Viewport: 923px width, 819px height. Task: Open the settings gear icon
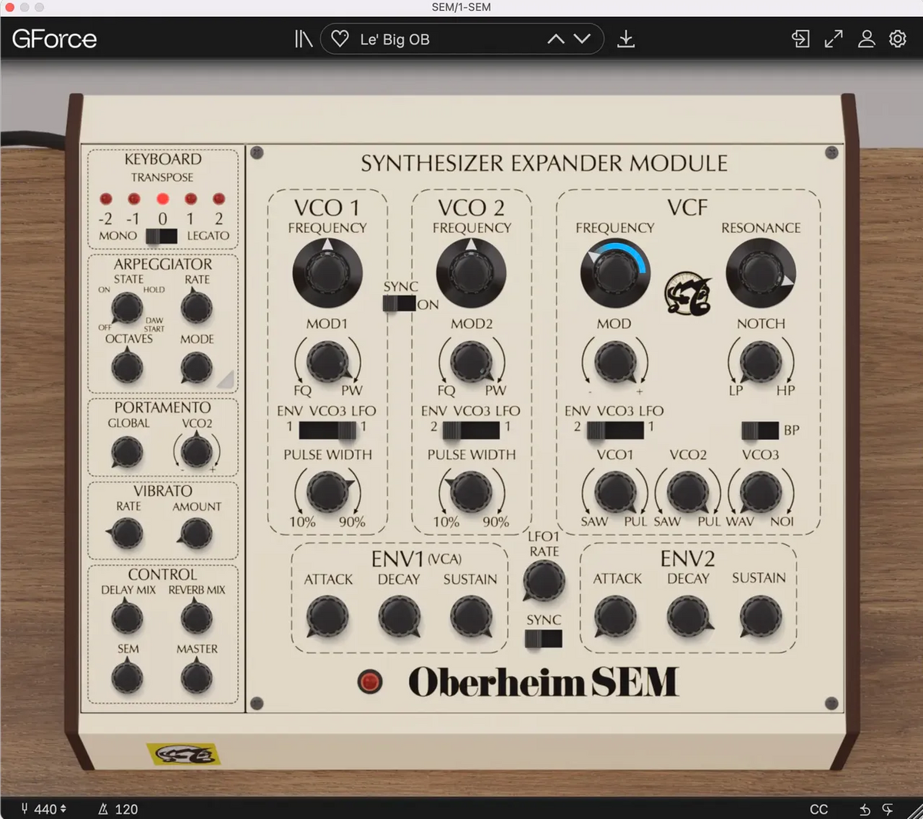click(x=898, y=38)
